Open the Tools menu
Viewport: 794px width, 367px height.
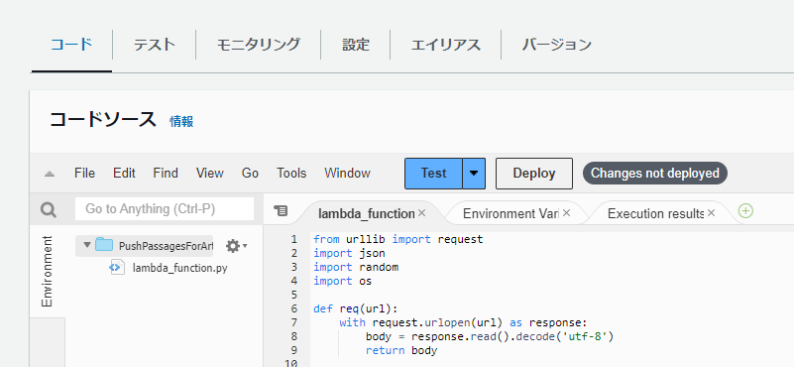pos(291,174)
